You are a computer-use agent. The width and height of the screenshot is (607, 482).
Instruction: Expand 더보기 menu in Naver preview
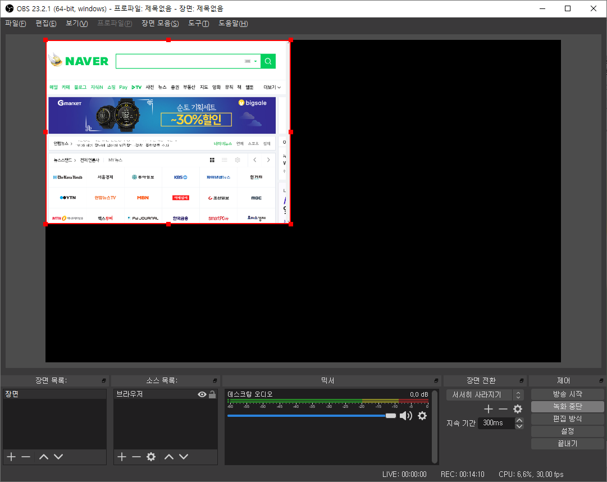[x=272, y=87]
